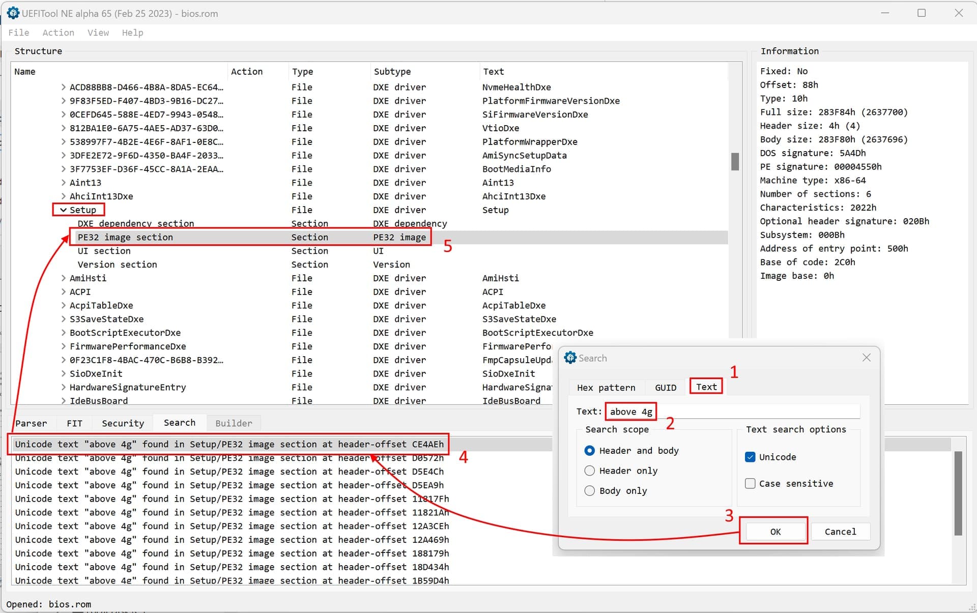Screen dimensions: 977x613
Task: Open the Action menu
Action: point(58,33)
